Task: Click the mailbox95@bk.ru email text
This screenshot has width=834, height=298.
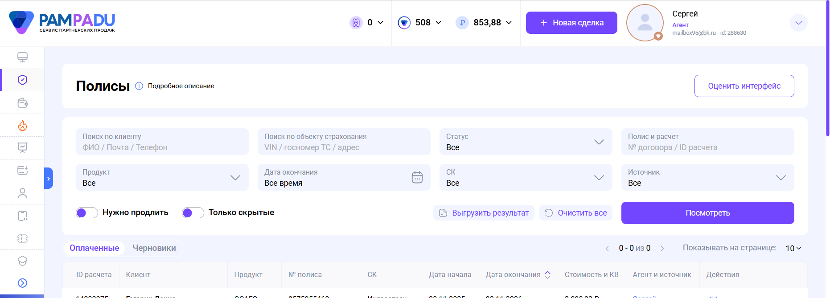Action: click(694, 33)
